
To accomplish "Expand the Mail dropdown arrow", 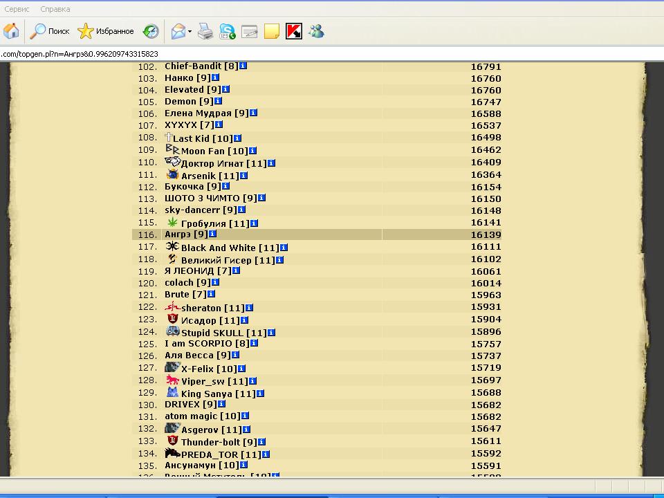I will (190, 31).
